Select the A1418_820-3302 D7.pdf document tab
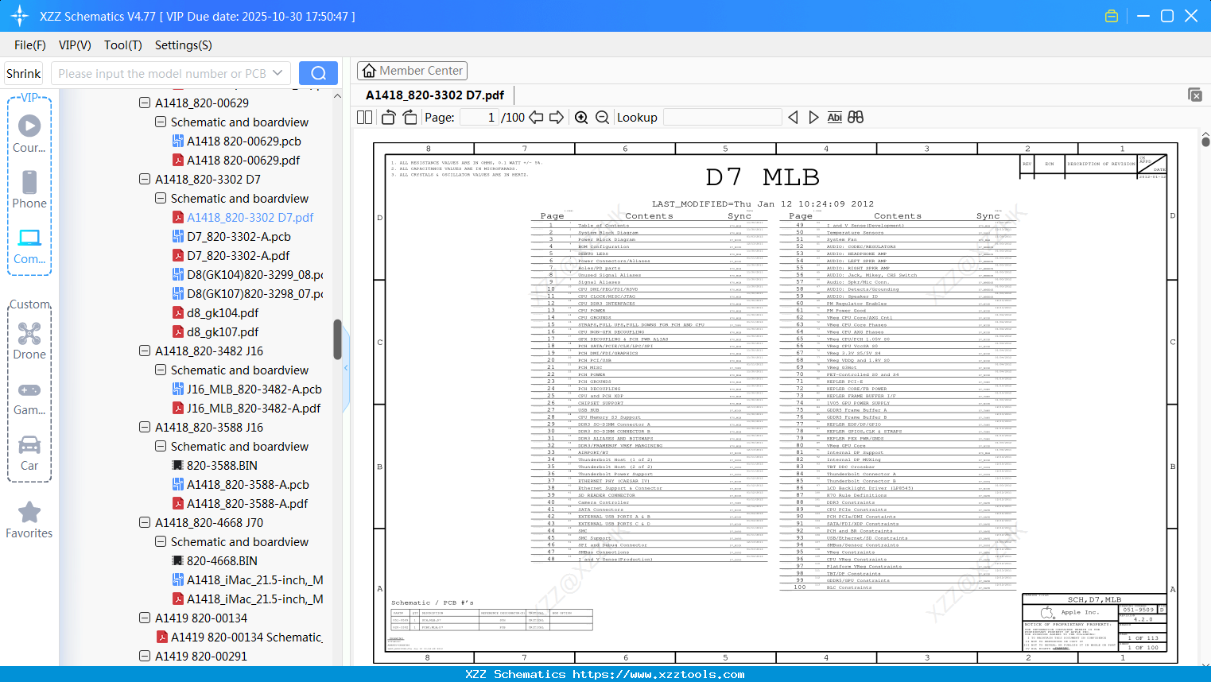1211x682 pixels. 435,95
